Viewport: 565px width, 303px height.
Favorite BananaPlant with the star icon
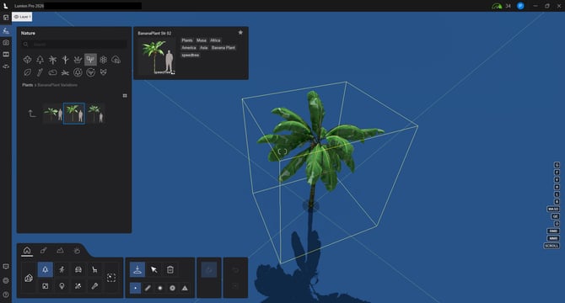click(x=240, y=32)
